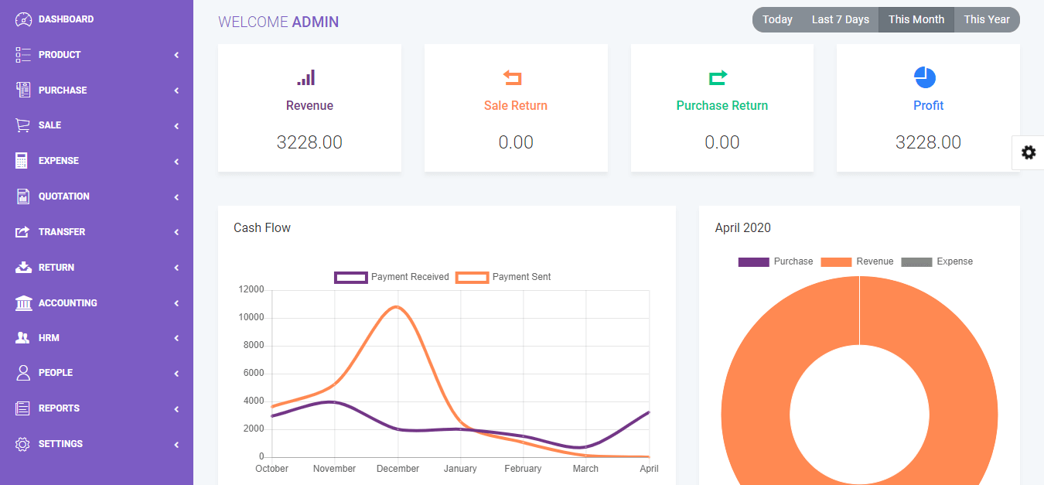This screenshot has height=485, width=1044.
Task: Open the Transfer menu item
Action: click(x=97, y=232)
